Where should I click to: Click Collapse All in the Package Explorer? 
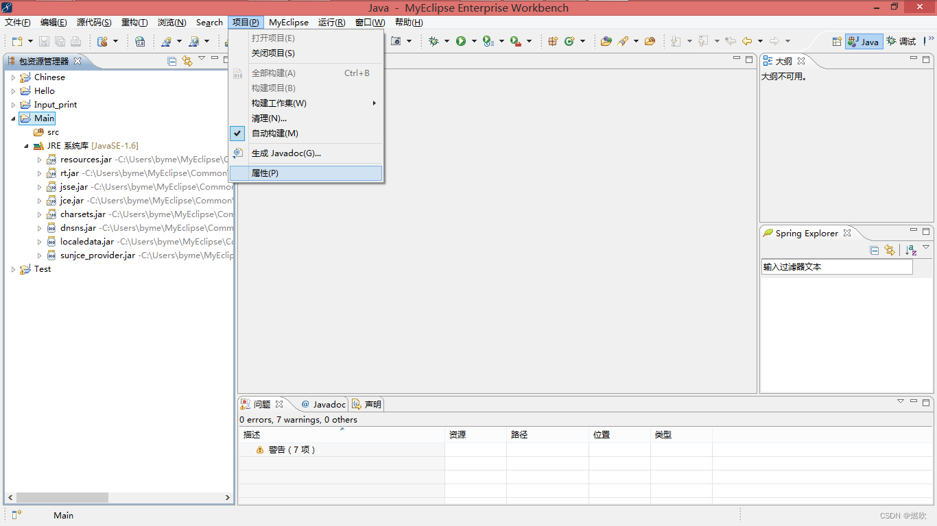tap(172, 61)
